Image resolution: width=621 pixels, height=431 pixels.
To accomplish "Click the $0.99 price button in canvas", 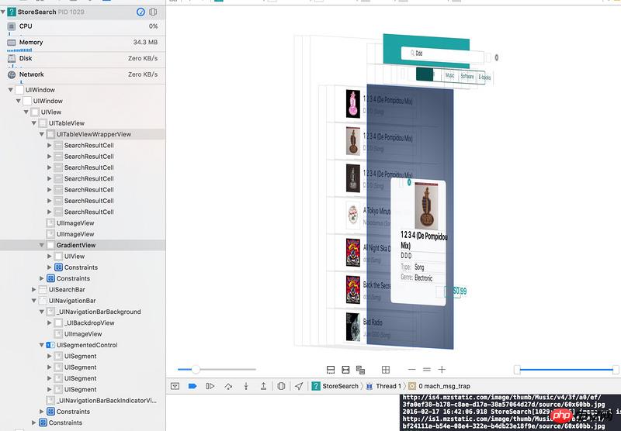I will 459,291.
